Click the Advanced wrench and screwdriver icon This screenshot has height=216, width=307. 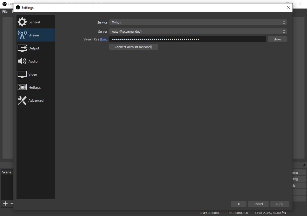point(22,100)
